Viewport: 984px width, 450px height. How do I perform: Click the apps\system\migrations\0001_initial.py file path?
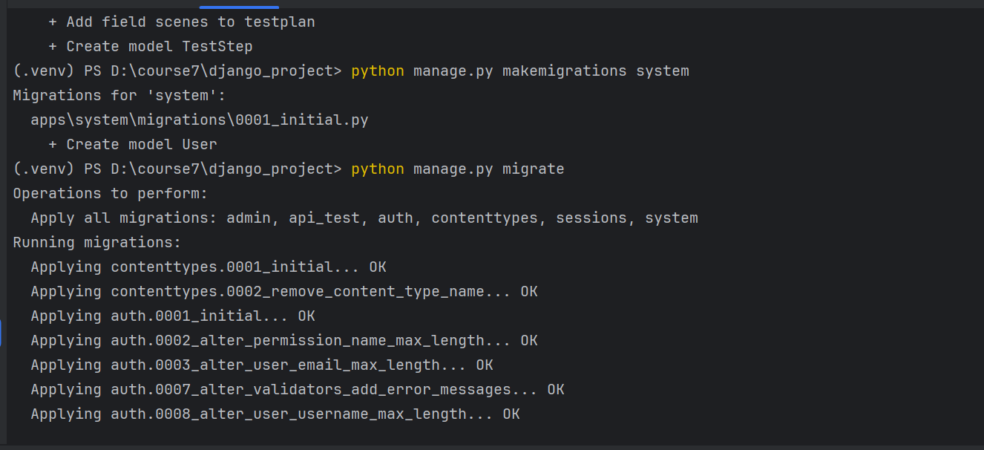click(x=200, y=120)
